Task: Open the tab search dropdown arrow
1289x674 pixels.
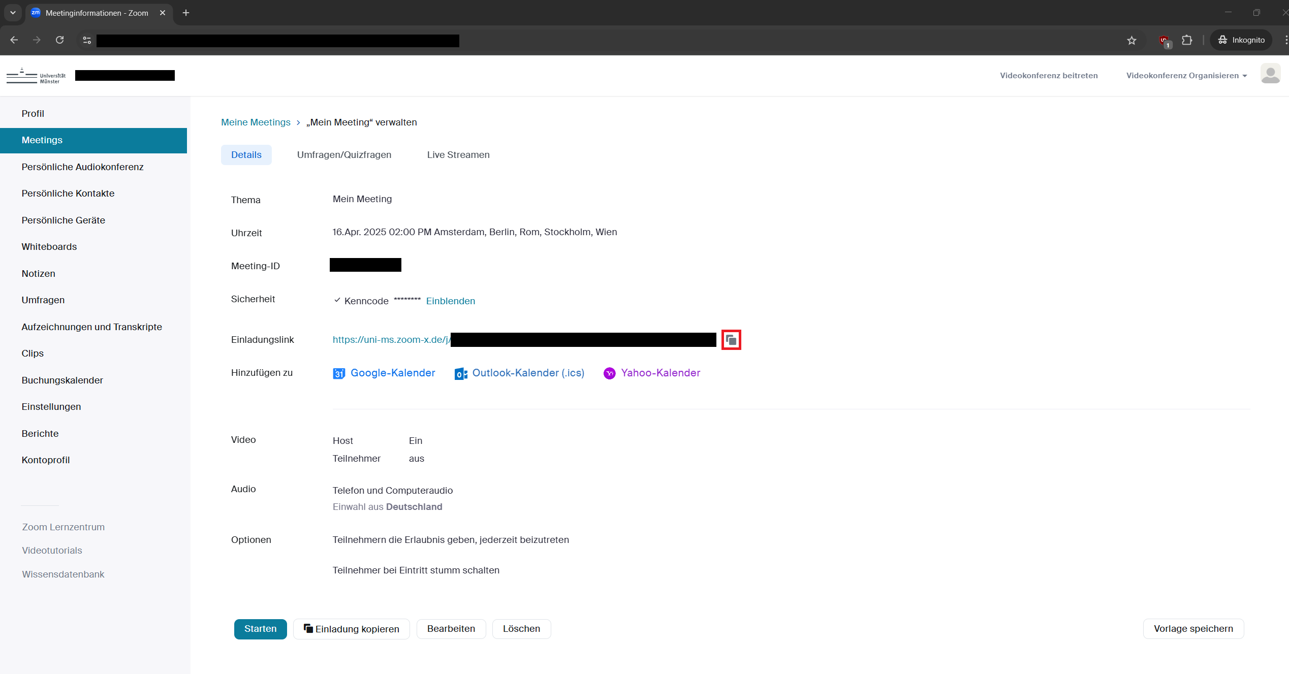Action: tap(13, 13)
